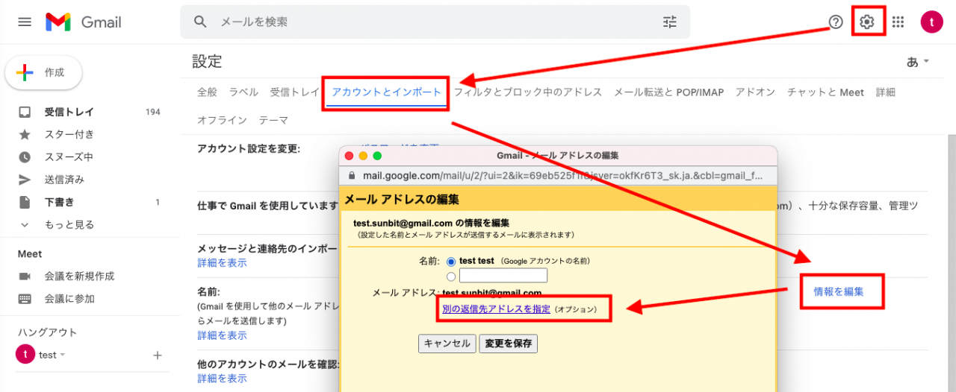Click the popup address bar URL
The width and height of the screenshot is (956, 392).
tap(562, 176)
